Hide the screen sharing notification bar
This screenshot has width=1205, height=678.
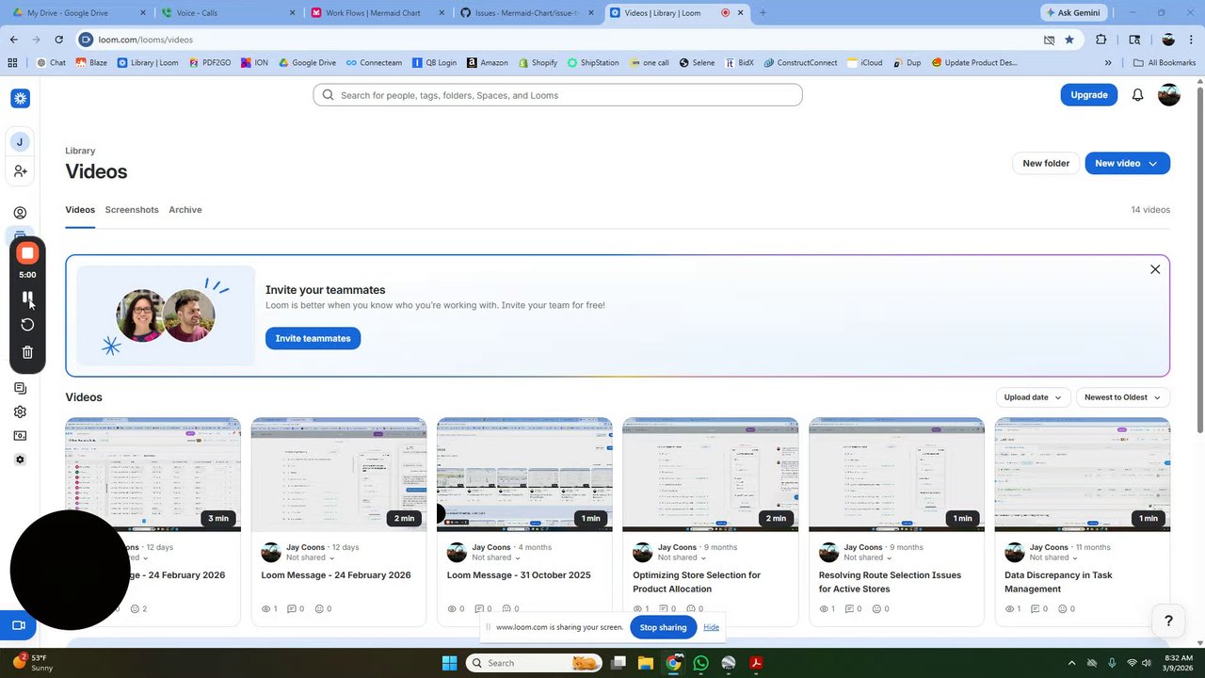[711, 627]
